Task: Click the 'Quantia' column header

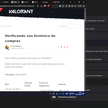Action: tap(62, 84)
